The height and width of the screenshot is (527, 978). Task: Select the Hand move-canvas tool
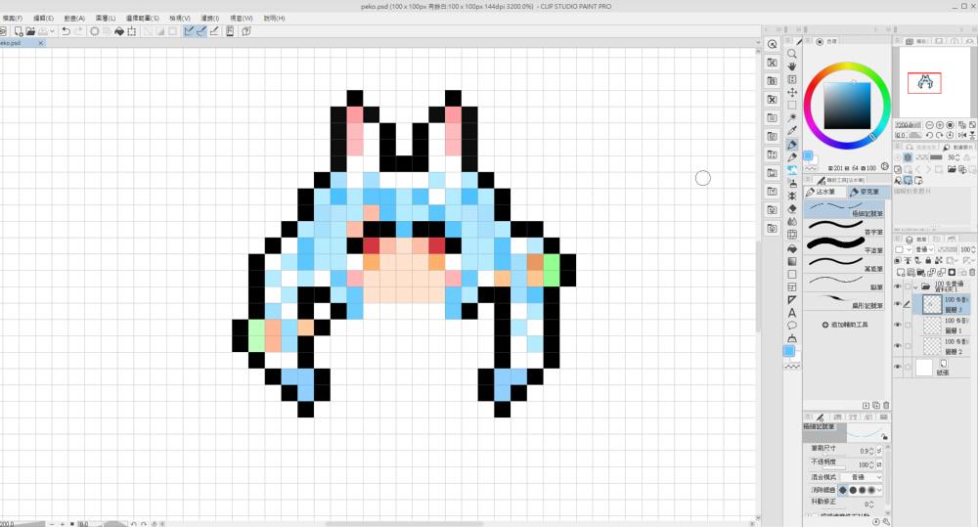click(x=792, y=66)
